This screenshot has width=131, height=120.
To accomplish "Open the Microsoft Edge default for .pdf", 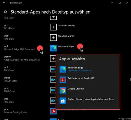I will pyautogui.click(x=66, y=47).
